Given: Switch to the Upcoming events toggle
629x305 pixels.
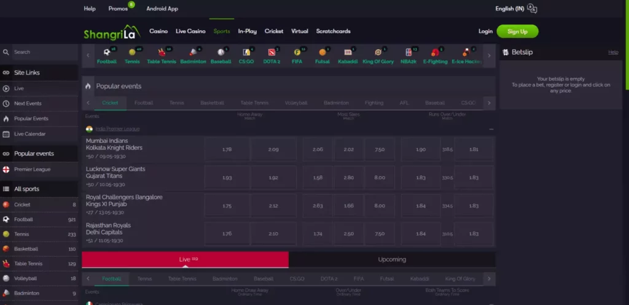Looking at the screenshot, I should tap(392, 260).
